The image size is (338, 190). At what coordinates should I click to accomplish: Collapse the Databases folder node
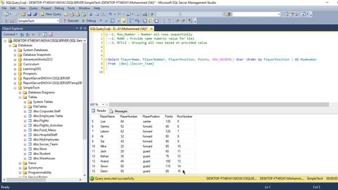(x=10, y=45)
